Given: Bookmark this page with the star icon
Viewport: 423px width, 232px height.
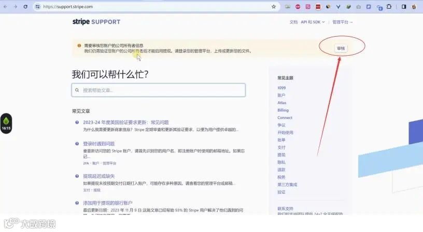Looking at the screenshot, I should click(x=274, y=7).
